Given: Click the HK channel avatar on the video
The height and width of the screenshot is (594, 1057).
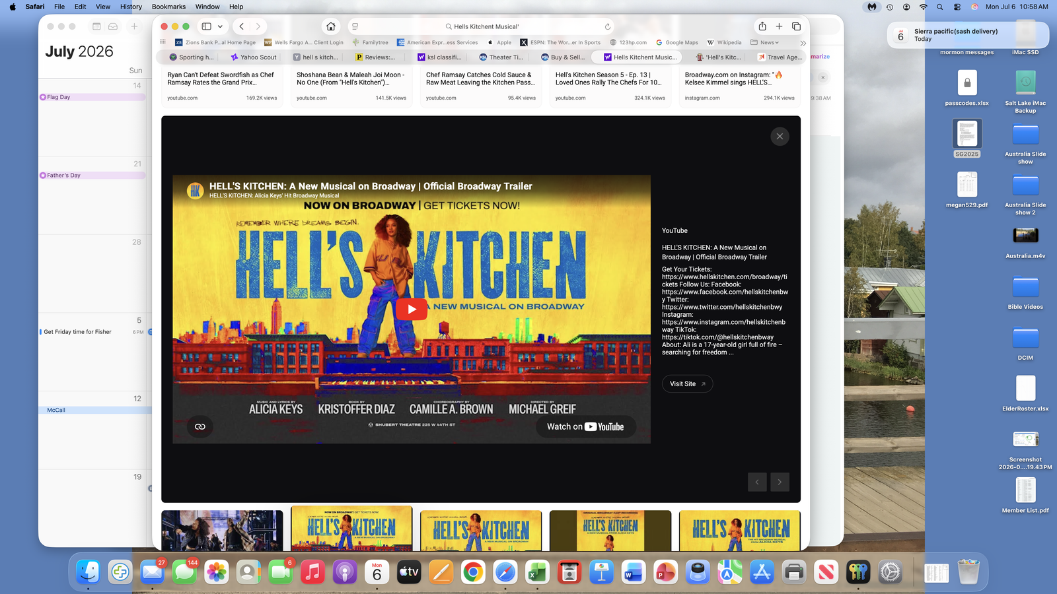Looking at the screenshot, I should click(x=195, y=191).
